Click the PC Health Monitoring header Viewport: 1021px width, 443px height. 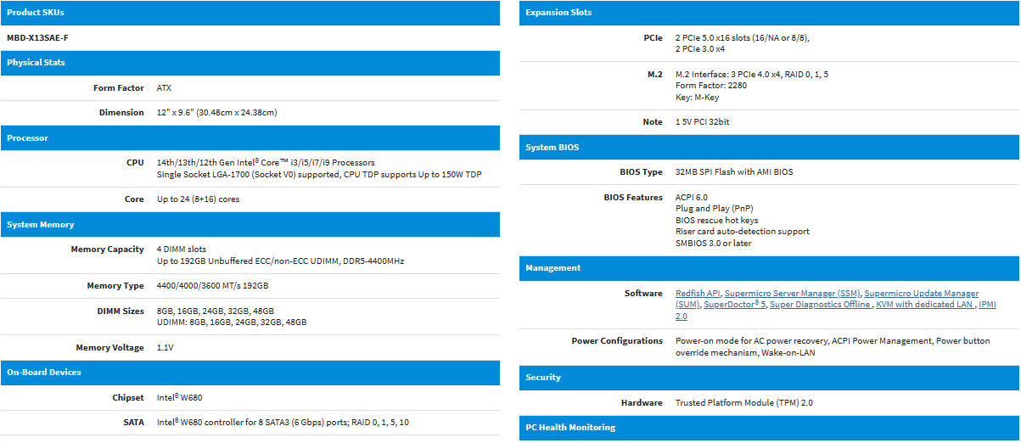coord(769,428)
